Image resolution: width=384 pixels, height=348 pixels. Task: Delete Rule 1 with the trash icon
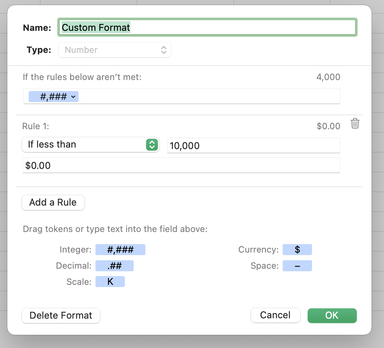click(355, 124)
